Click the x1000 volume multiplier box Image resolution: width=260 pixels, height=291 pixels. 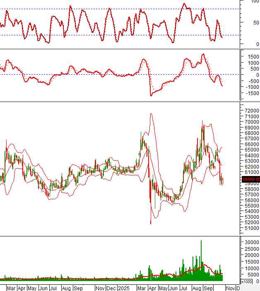[246, 281]
